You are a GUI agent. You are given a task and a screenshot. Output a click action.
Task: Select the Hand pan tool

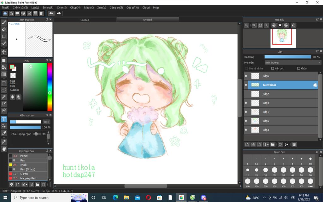(x=4, y=148)
